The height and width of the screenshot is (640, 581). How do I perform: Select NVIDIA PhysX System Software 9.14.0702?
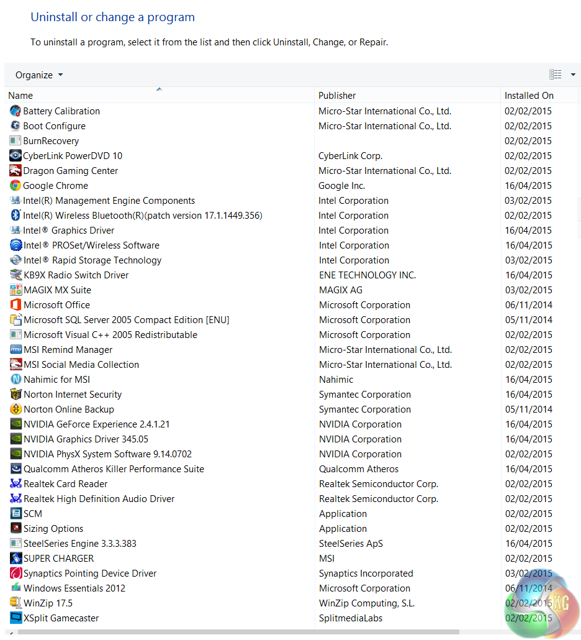(107, 454)
